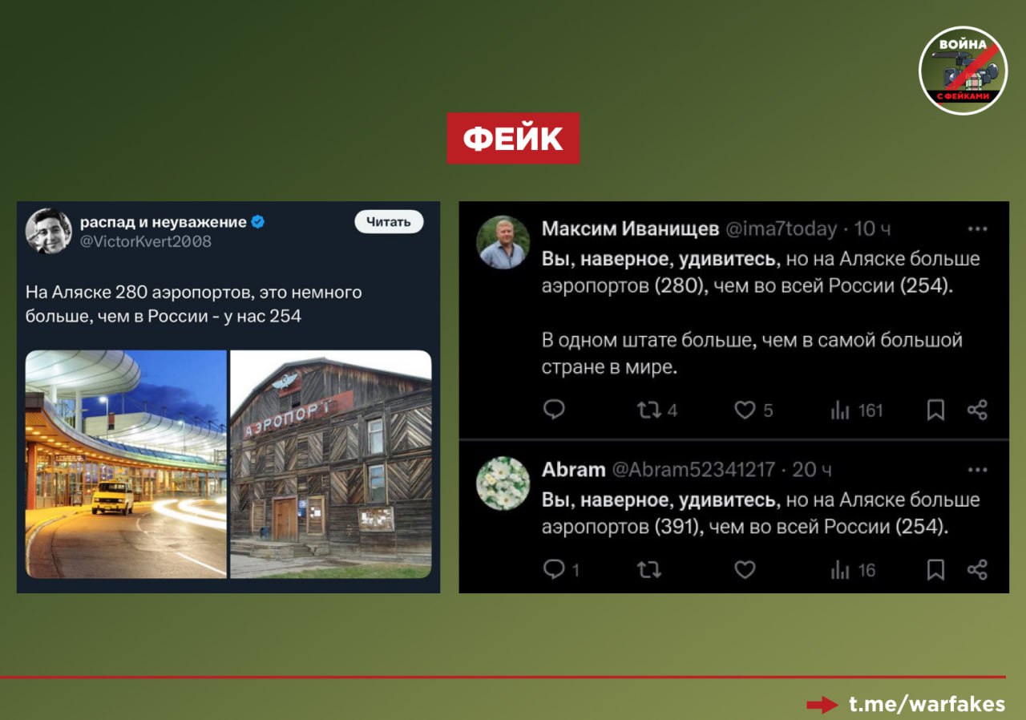Share Abram's tweet

[x=977, y=570]
